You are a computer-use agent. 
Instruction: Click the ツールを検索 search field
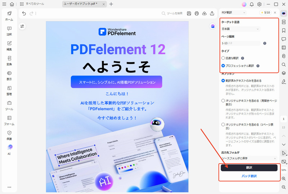[172, 13]
